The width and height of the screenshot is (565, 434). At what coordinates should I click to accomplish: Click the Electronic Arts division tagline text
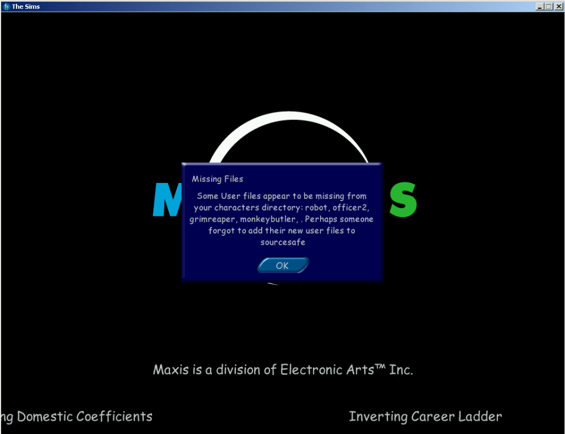pos(282,369)
